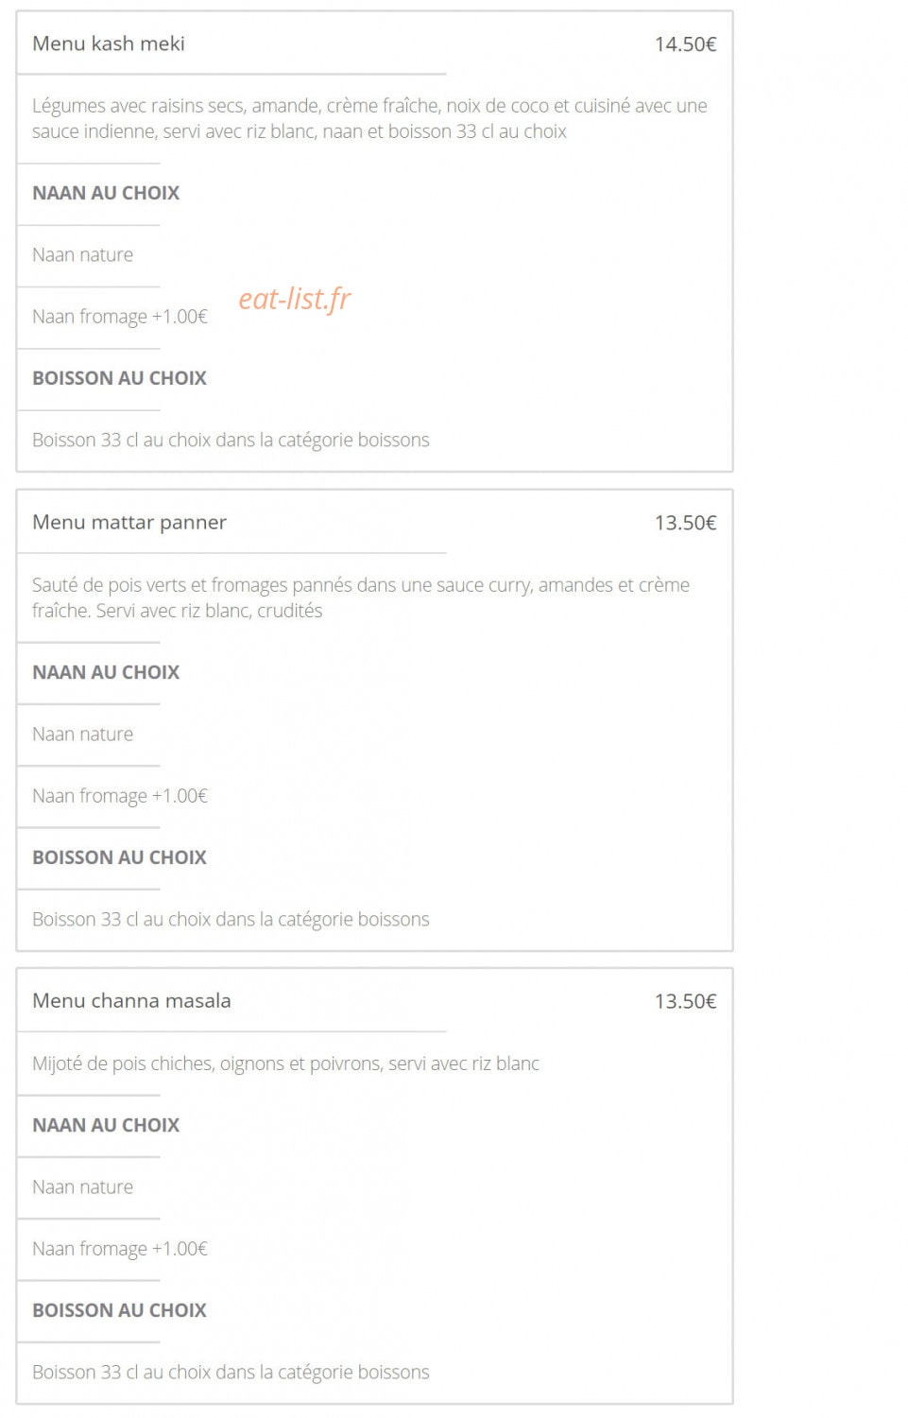Open the Menu channa masala title

click(x=131, y=1001)
